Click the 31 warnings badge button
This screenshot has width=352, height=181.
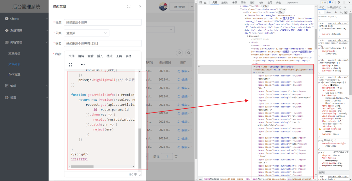point(323,3)
